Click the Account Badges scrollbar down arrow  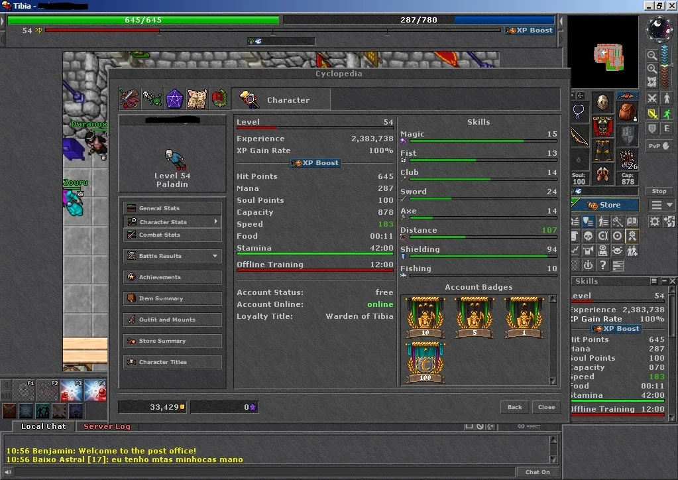553,381
